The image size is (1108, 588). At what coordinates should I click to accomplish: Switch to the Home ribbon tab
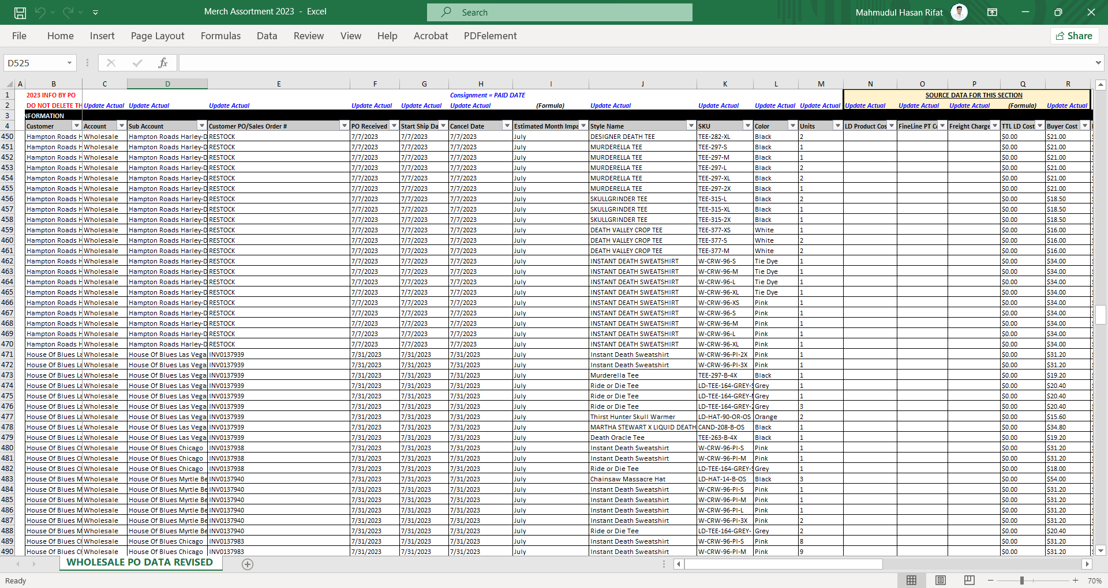tap(61, 36)
